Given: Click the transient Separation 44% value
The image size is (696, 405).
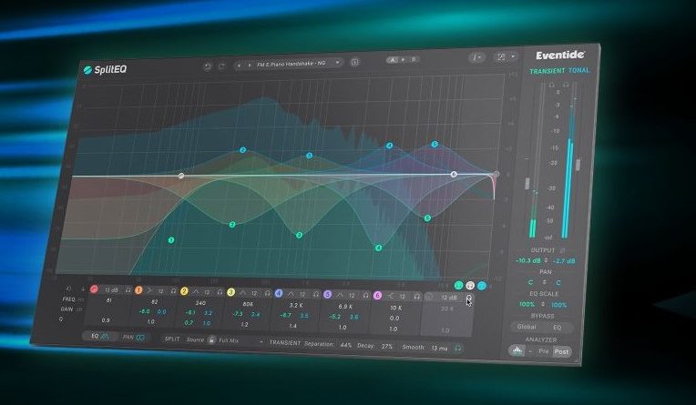Looking at the screenshot, I should pos(346,345).
